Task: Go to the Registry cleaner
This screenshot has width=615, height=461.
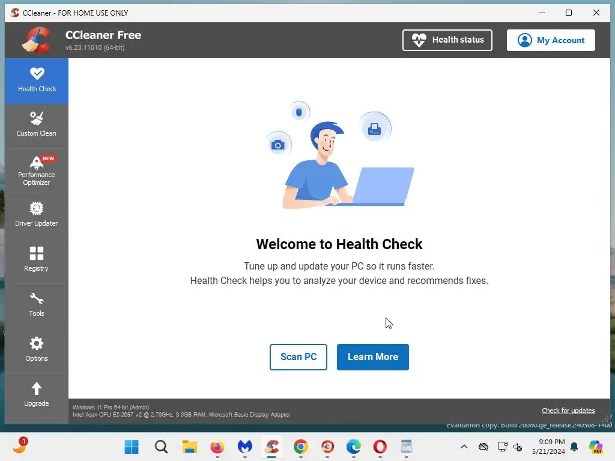Action: coord(37,259)
